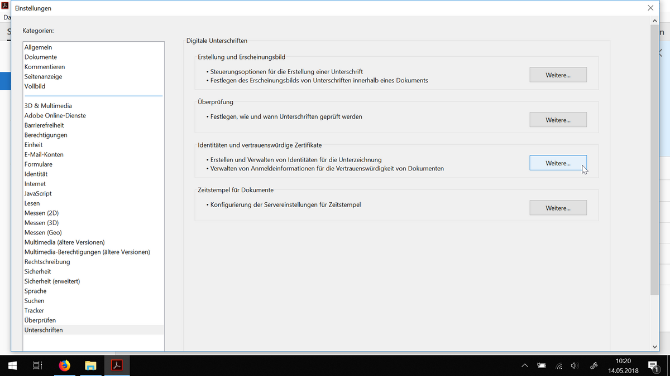Open the notification Action Center icon
This screenshot has height=376, width=670.
click(x=653, y=365)
